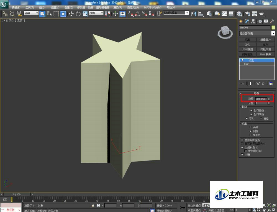
Task: Toggle the Percent Snap icon
Action: tap(145, 14)
